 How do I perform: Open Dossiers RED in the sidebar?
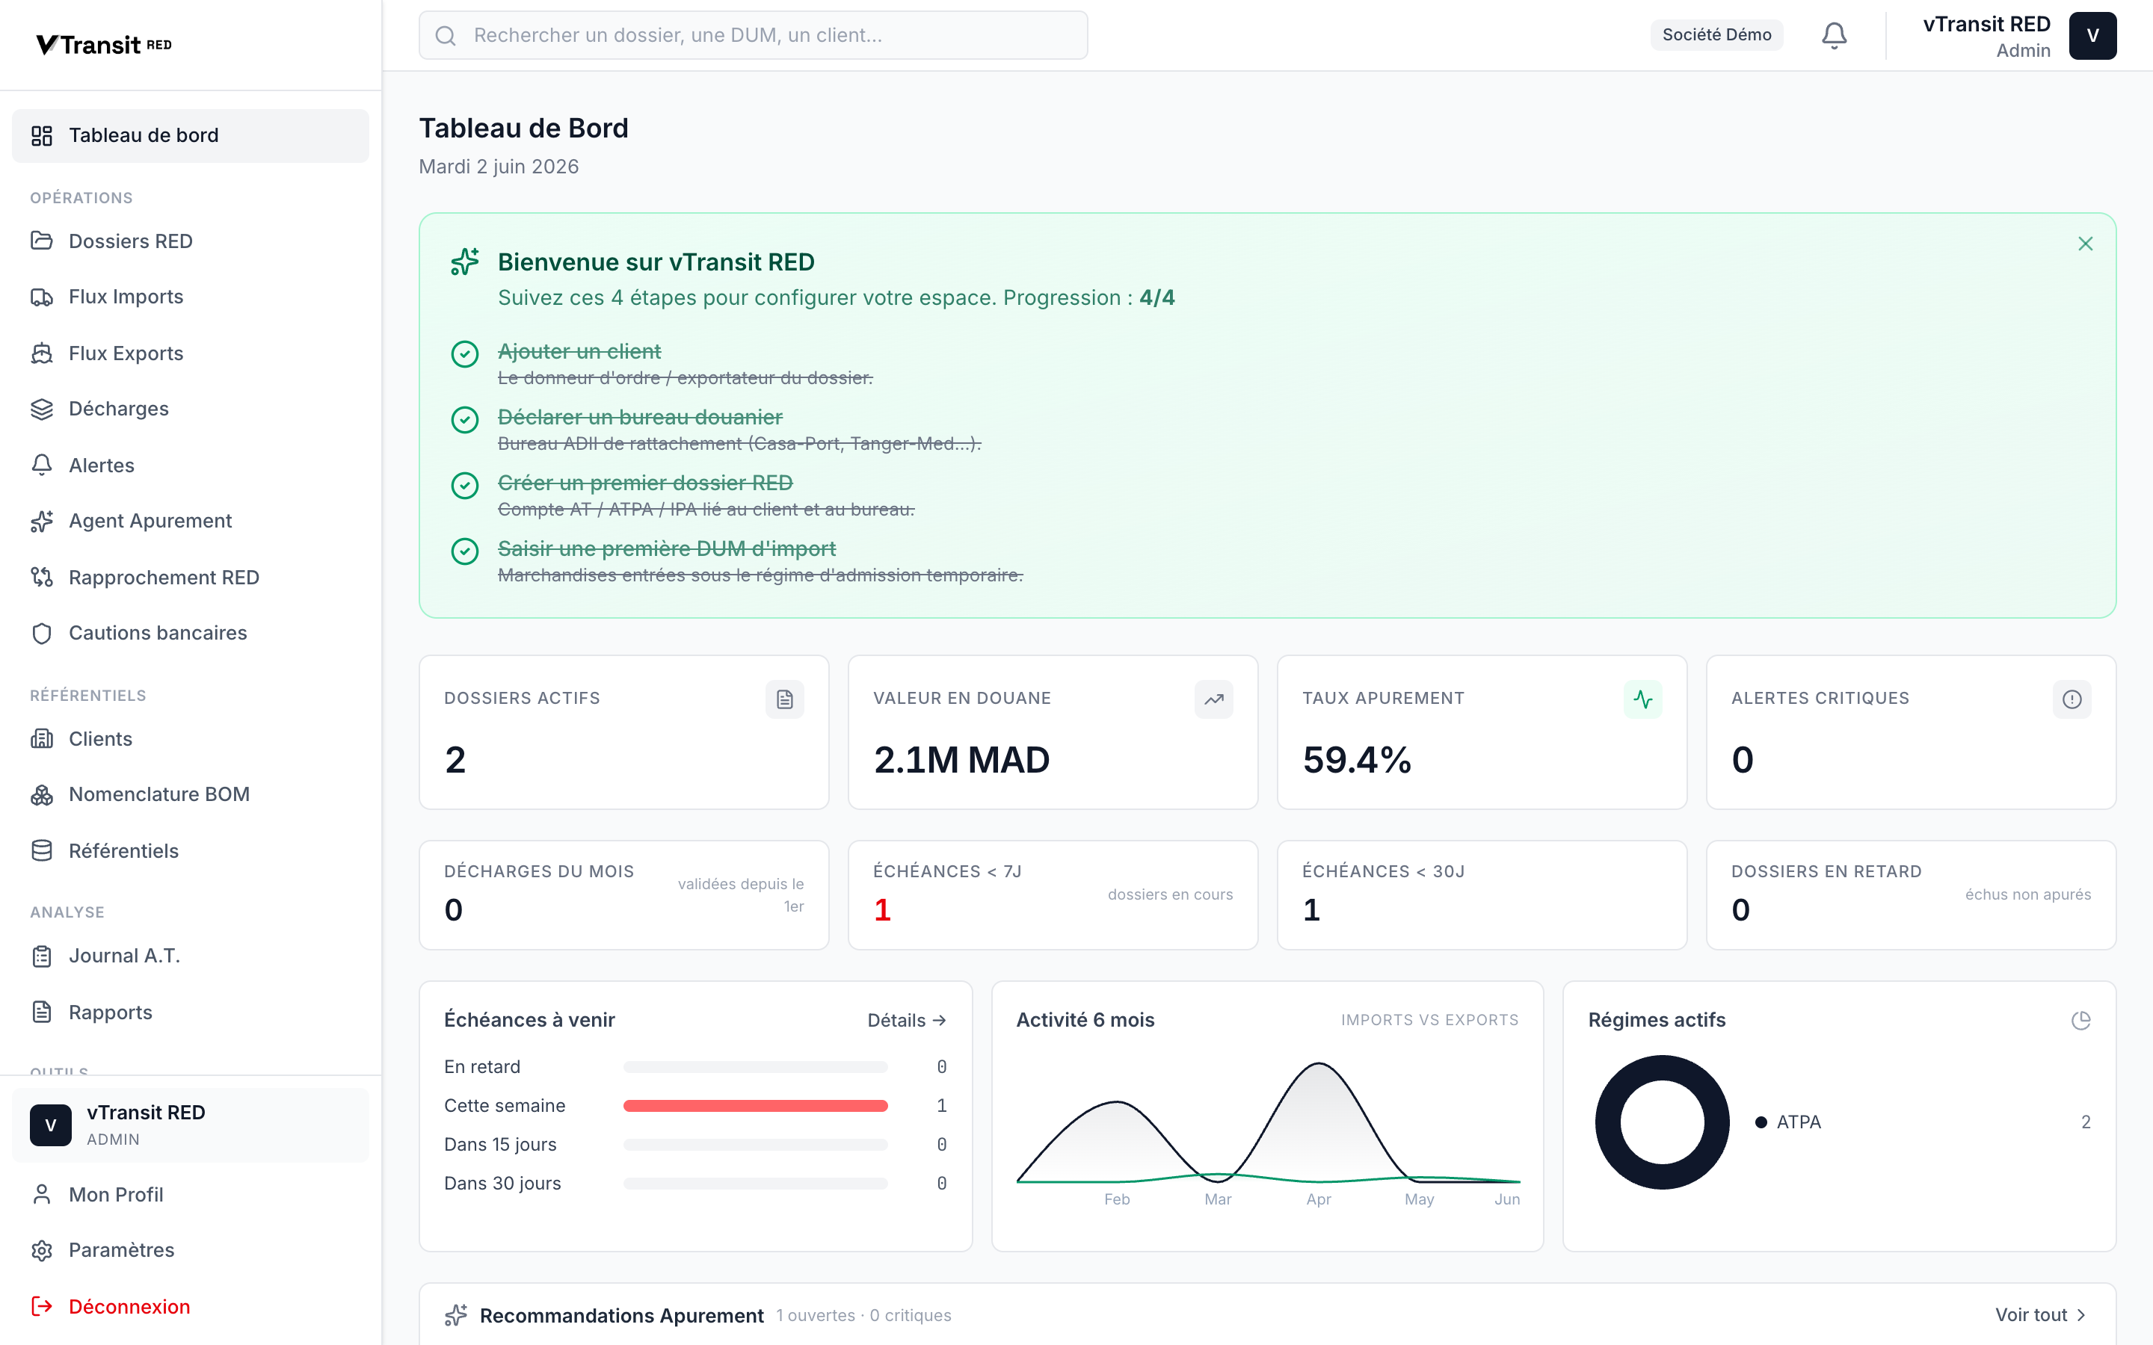[191, 241]
